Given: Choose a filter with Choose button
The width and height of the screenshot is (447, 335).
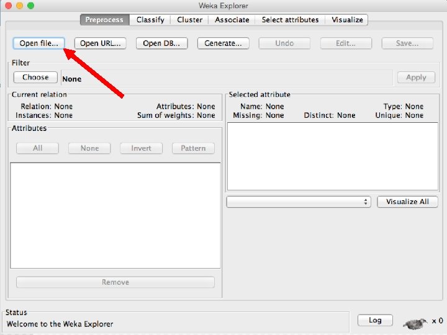Looking at the screenshot, I should point(35,77).
